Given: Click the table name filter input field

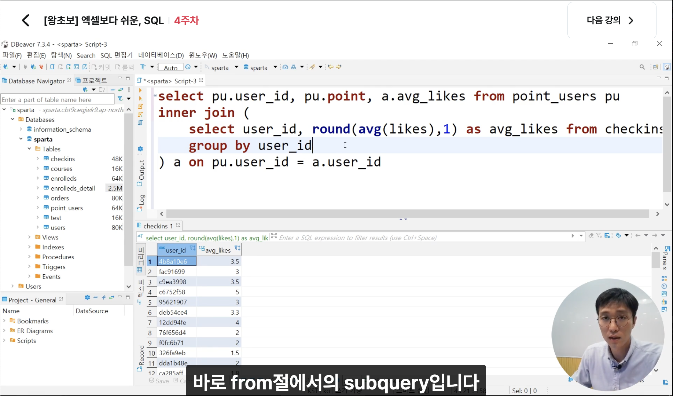Looking at the screenshot, I should (58, 99).
